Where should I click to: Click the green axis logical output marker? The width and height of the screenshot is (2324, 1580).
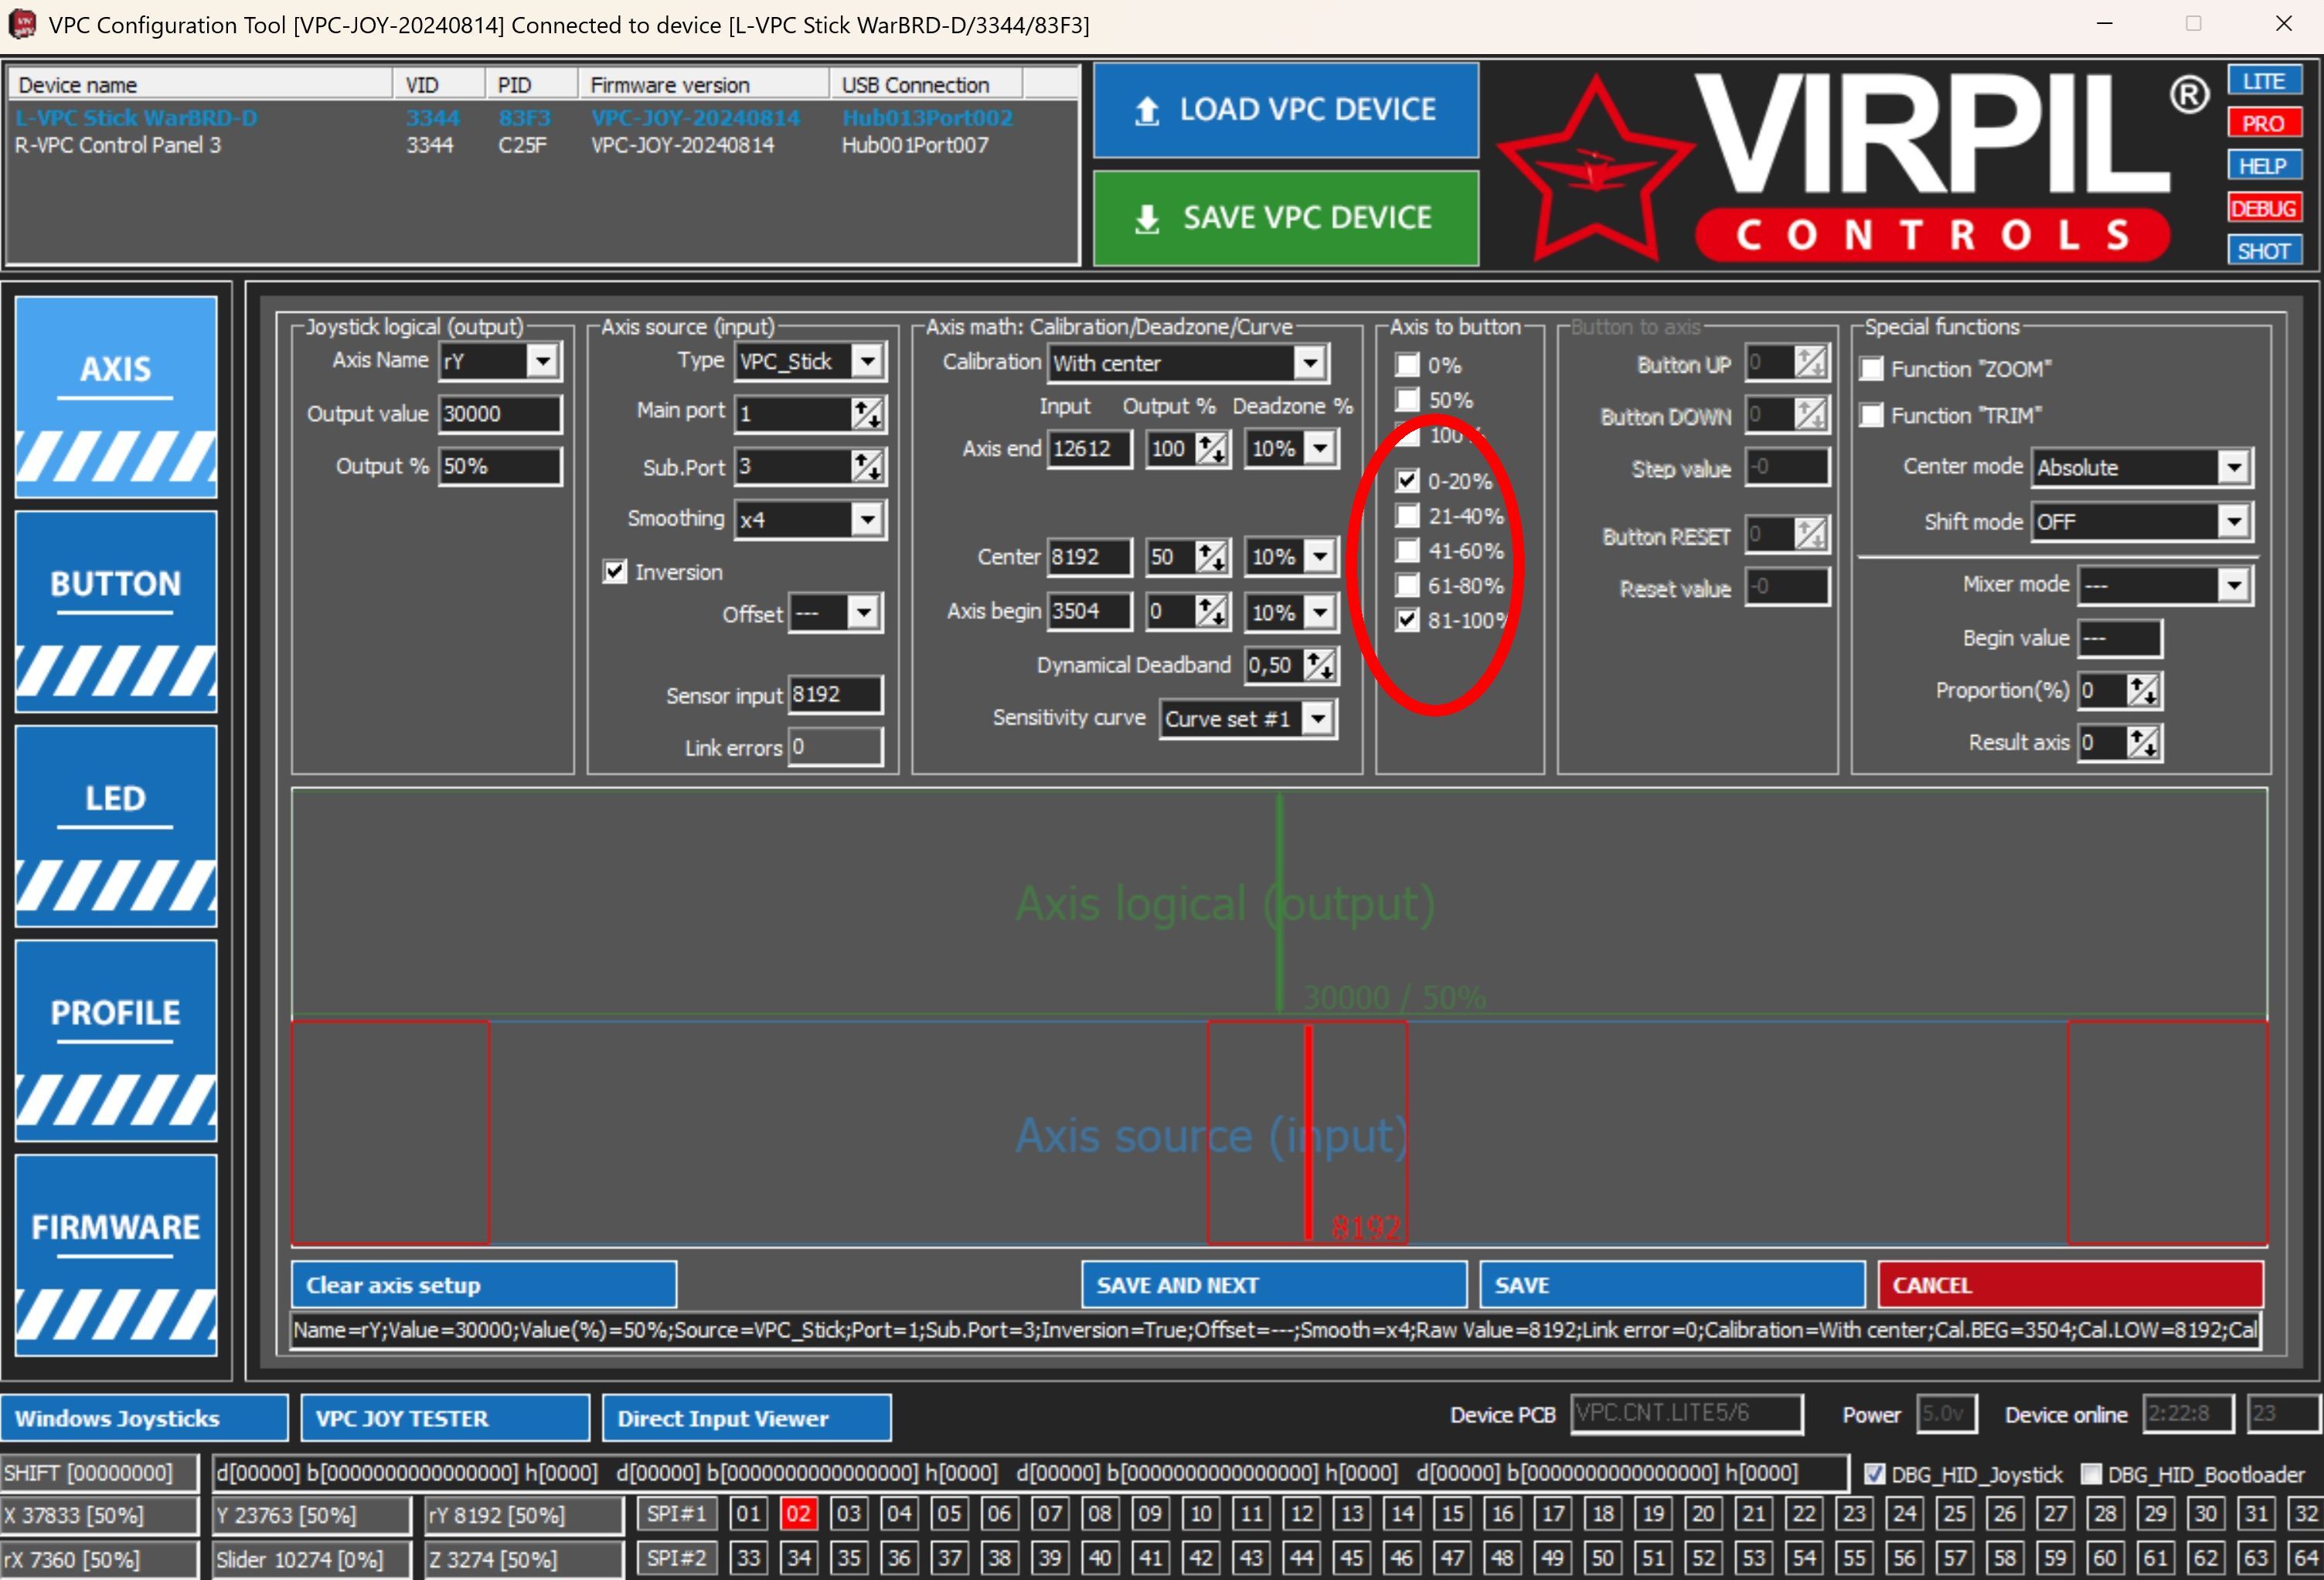tap(1279, 903)
